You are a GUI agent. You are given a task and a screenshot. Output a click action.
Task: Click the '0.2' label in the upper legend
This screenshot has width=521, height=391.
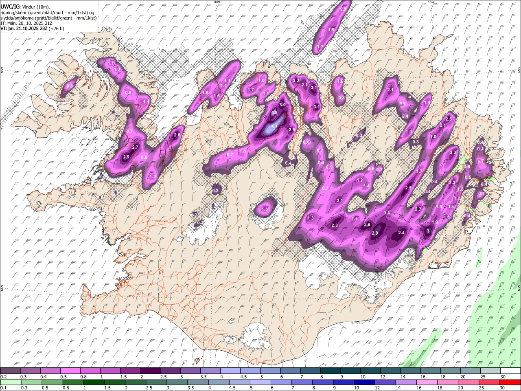click(x=3, y=377)
